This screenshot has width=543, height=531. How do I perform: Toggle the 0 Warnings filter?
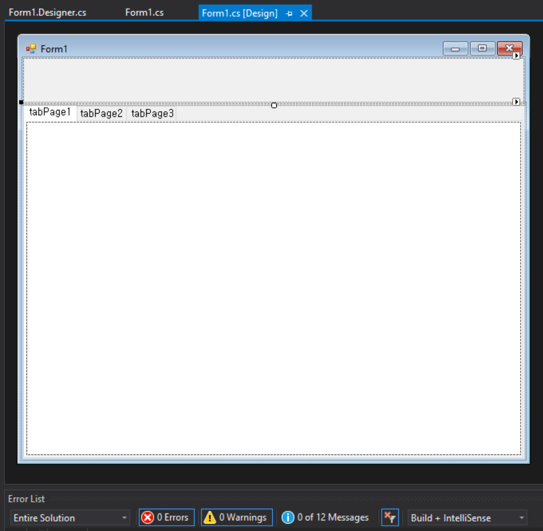(237, 518)
